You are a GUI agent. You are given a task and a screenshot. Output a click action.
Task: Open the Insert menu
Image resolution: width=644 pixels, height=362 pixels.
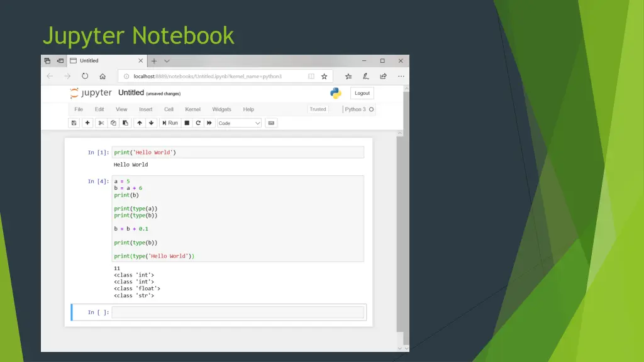pyautogui.click(x=145, y=109)
